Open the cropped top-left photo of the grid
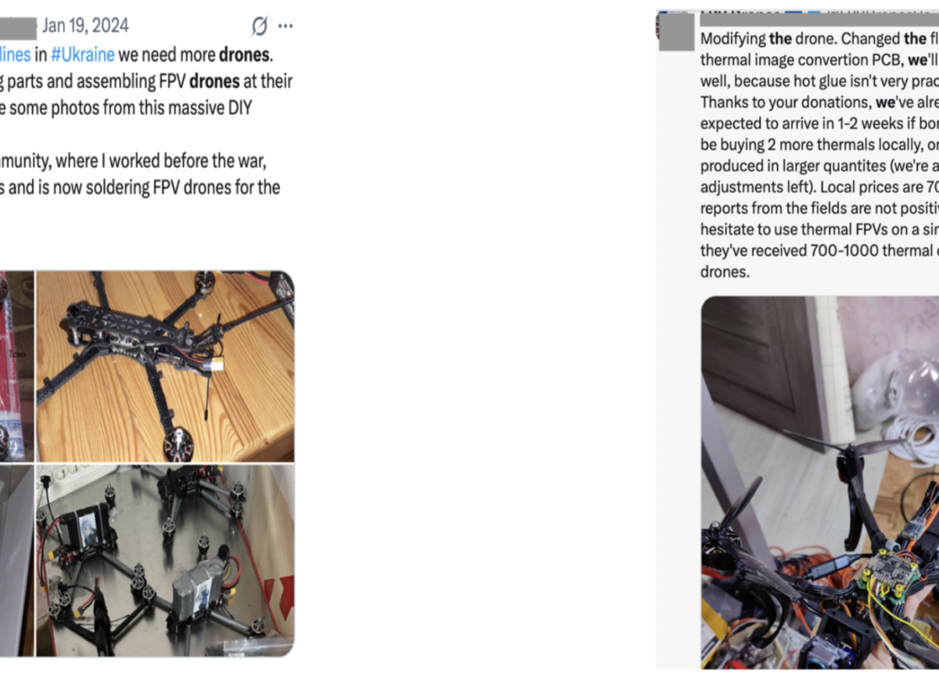This screenshot has height=678, width=939. [16, 366]
